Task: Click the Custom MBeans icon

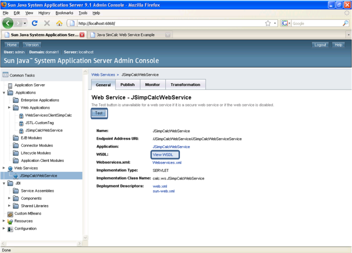Action: pyautogui.click(x=10, y=214)
